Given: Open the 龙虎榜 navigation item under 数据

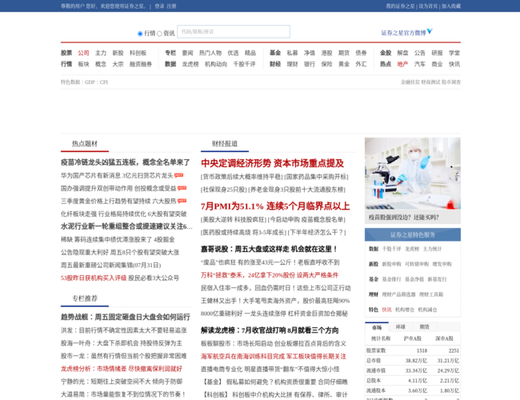Looking at the screenshot, I should coord(190,64).
